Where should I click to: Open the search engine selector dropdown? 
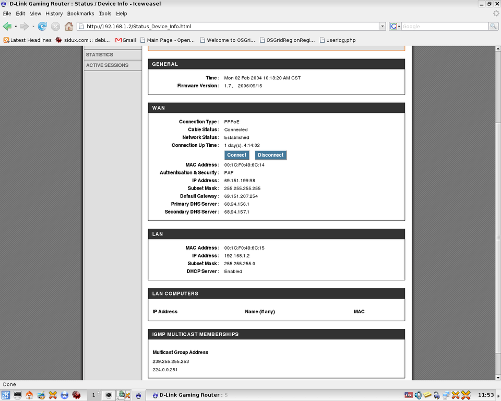tap(395, 27)
